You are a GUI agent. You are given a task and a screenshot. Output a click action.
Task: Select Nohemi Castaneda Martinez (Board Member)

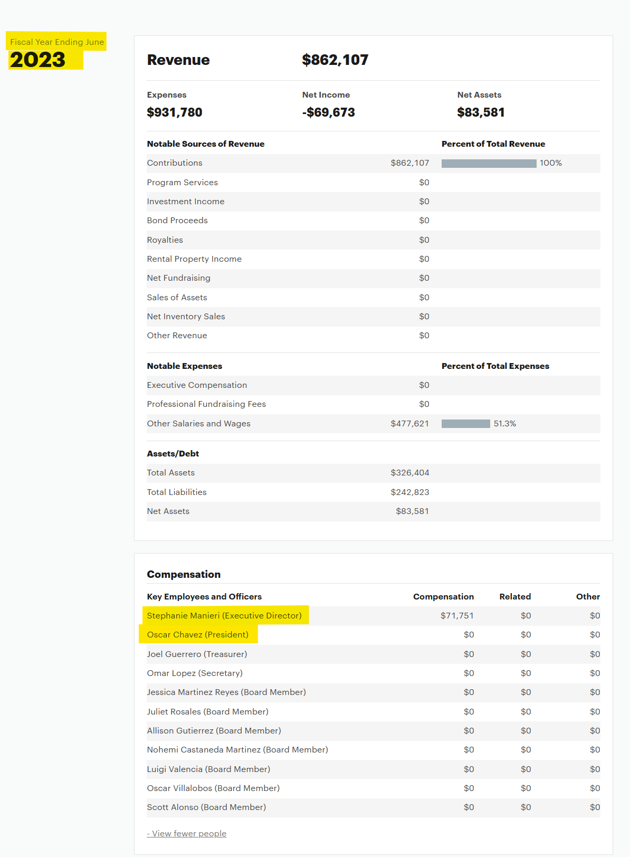[237, 749]
